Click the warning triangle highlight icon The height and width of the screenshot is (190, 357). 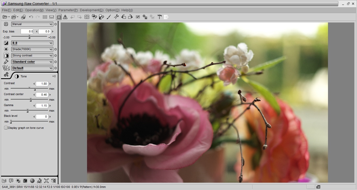point(65,17)
